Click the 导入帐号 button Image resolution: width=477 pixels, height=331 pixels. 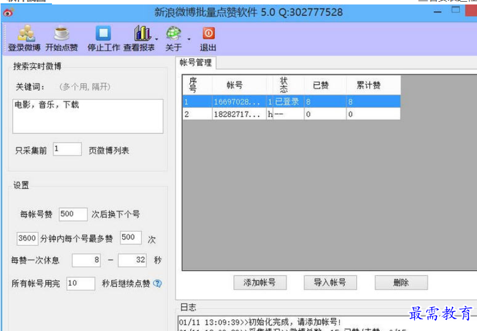tap(330, 282)
